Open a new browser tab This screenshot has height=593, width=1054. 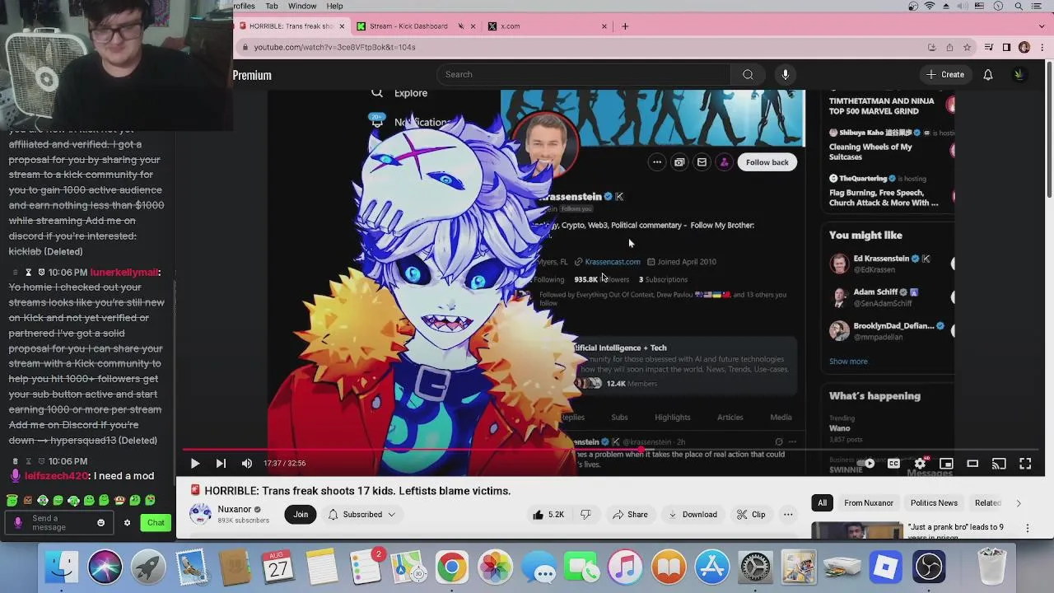tap(625, 26)
